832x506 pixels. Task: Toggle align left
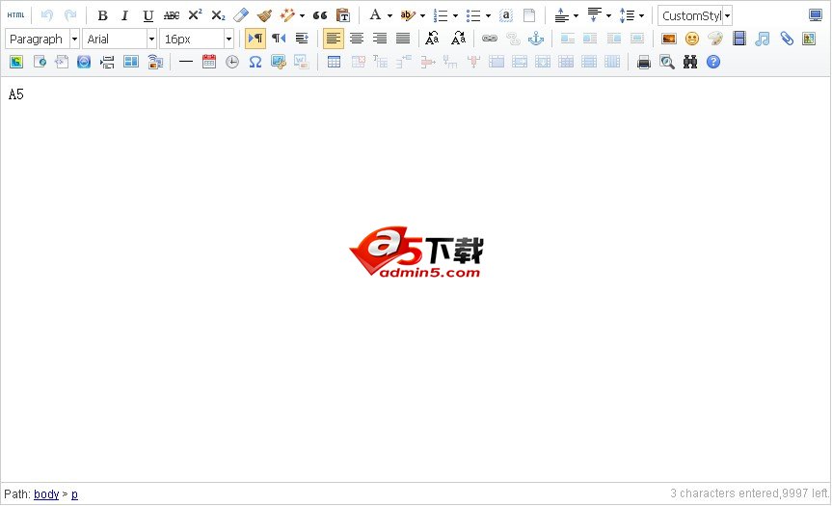(334, 39)
